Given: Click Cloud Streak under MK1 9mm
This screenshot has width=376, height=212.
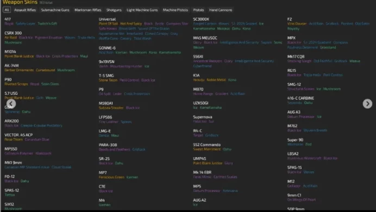Looking at the screenshot, I should click(x=61, y=167).
